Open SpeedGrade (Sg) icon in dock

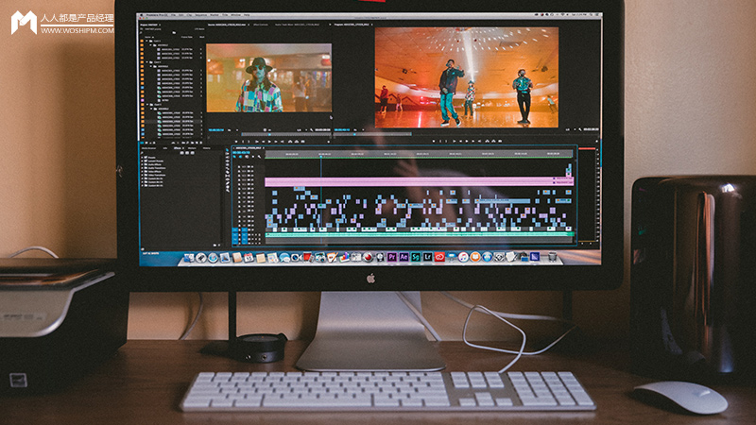click(416, 257)
